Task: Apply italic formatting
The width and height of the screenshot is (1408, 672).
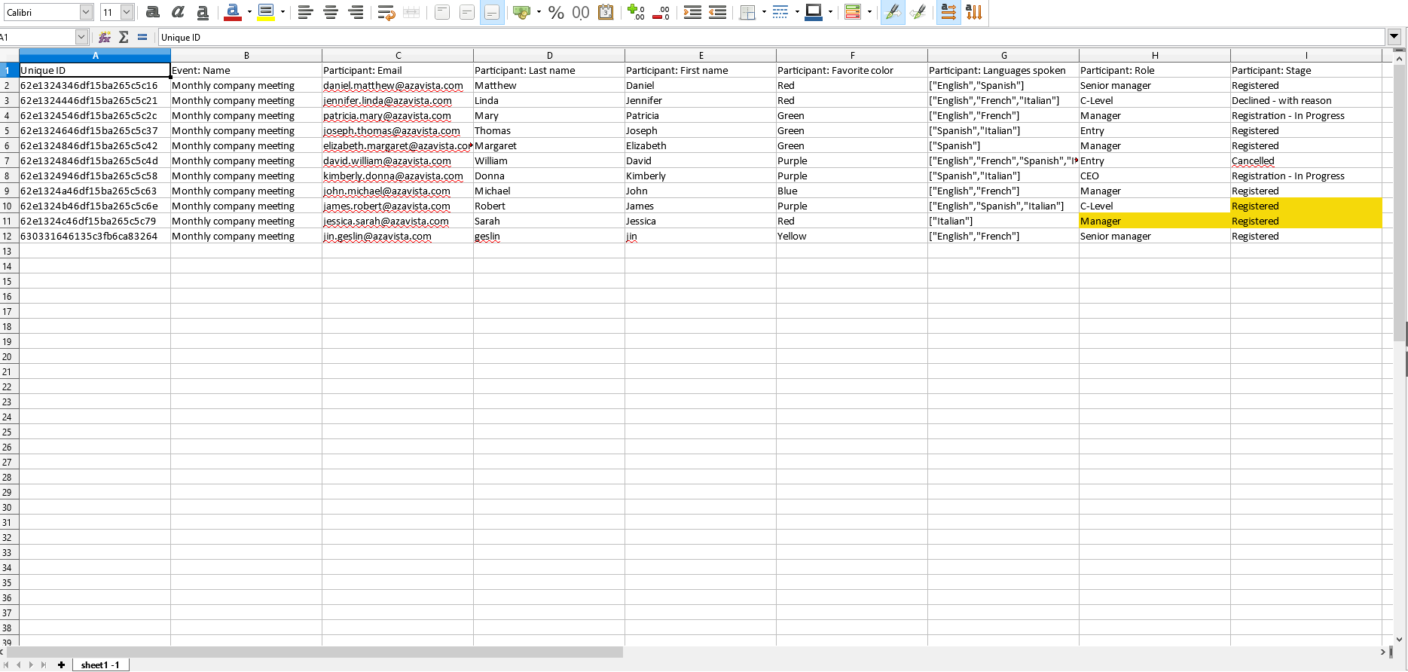Action: pyautogui.click(x=178, y=12)
